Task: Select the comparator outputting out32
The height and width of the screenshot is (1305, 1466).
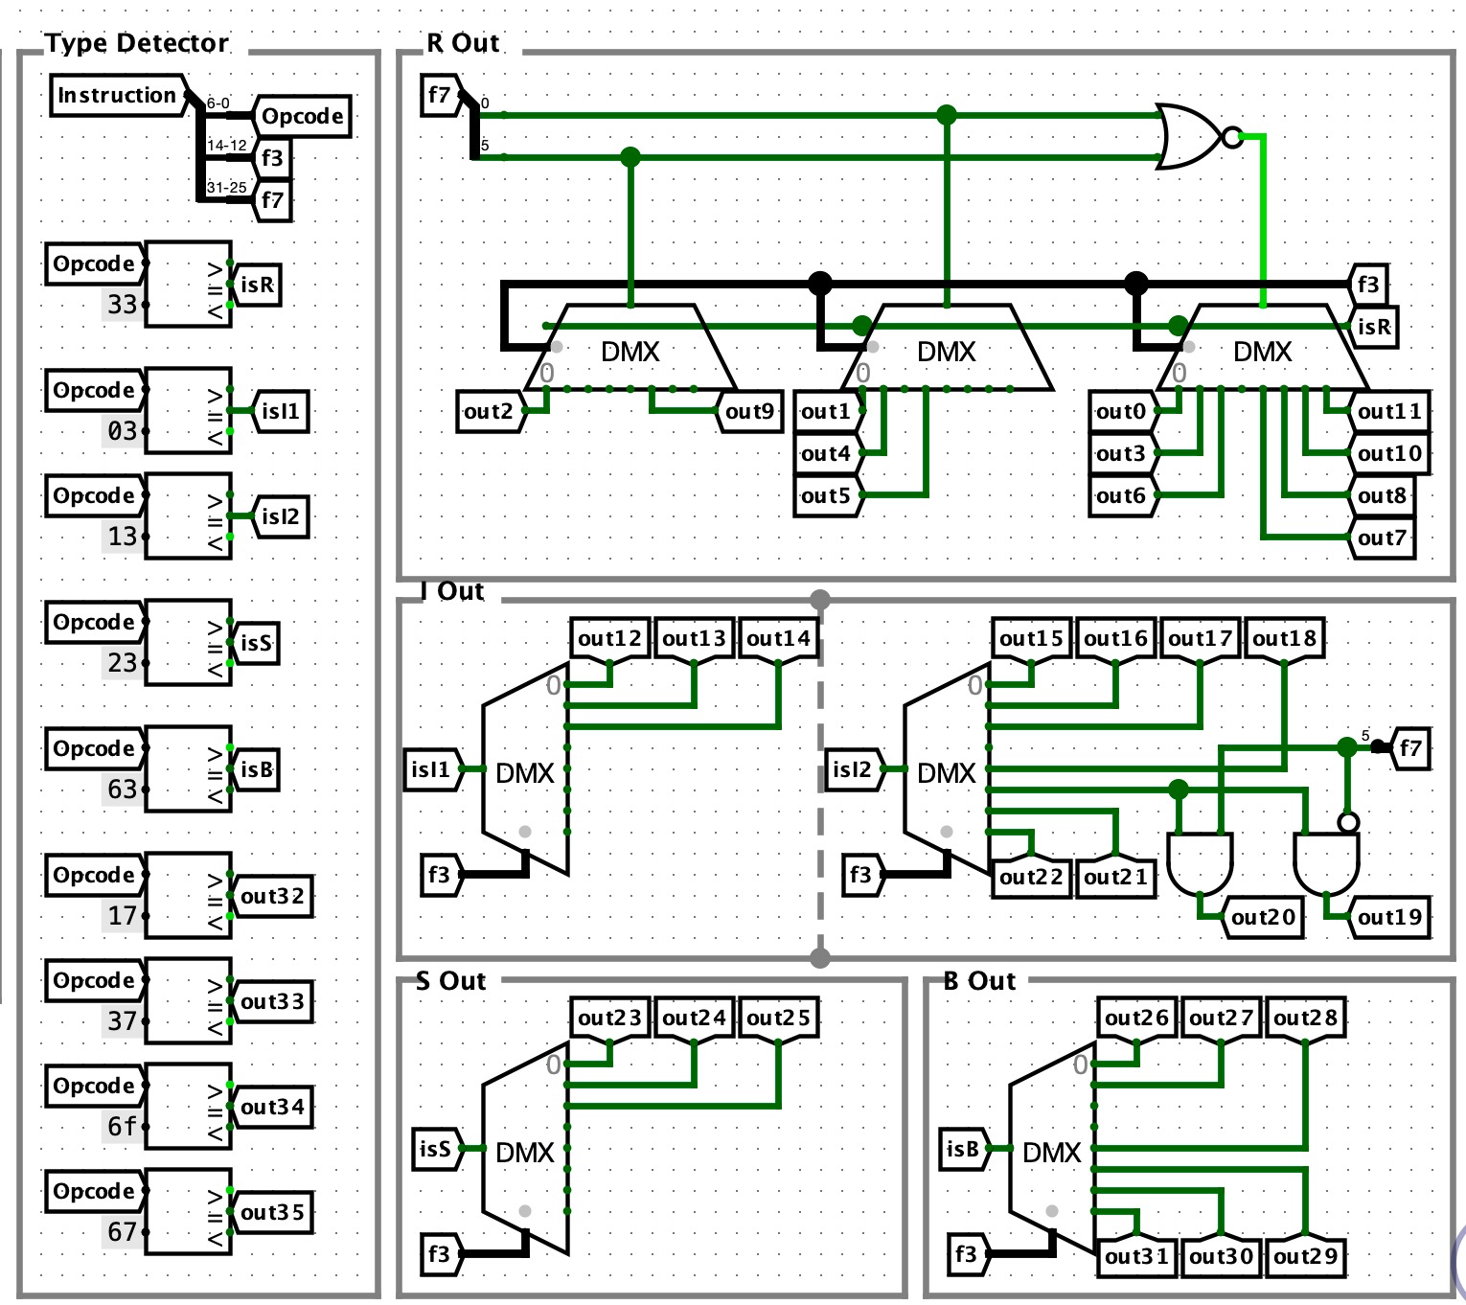Action: tap(189, 896)
